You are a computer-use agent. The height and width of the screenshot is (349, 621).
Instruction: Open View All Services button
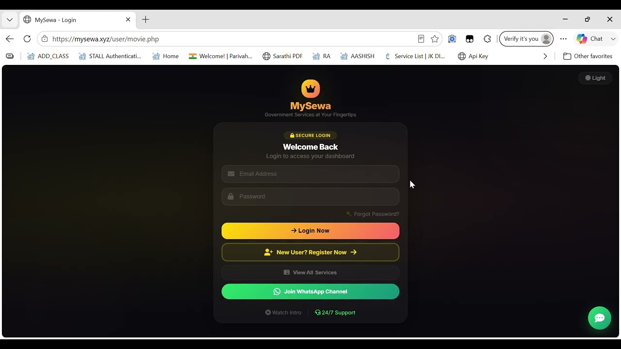[x=310, y=272]
